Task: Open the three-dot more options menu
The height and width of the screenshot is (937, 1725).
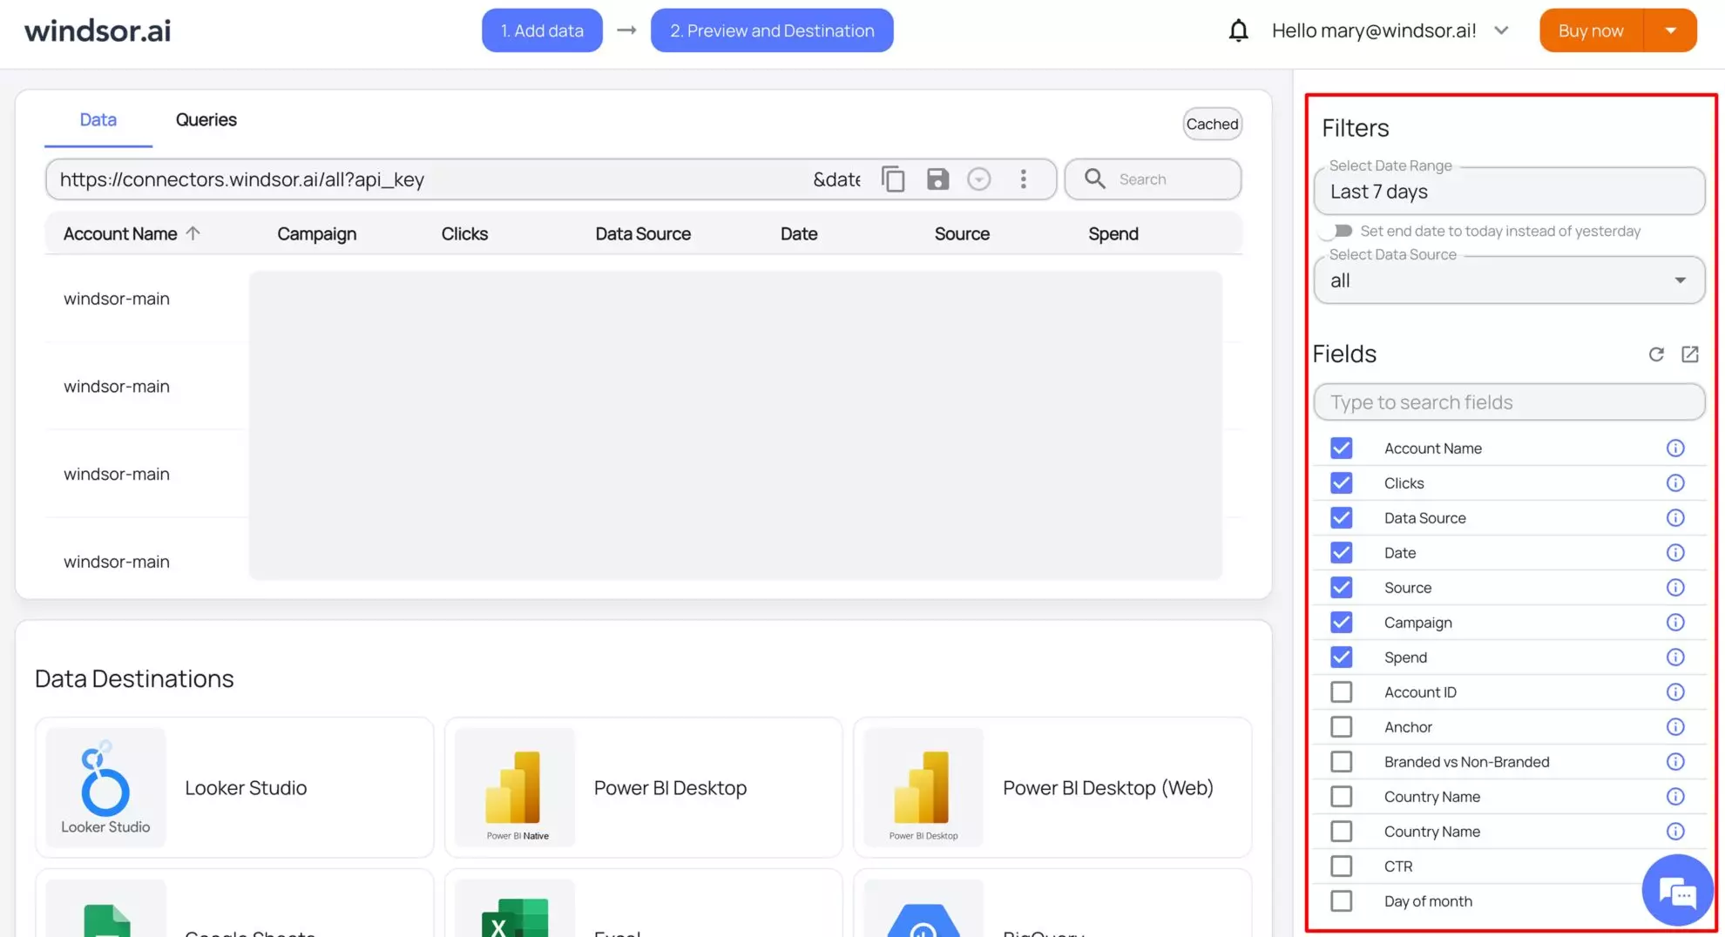Action: pos(1024,179)
